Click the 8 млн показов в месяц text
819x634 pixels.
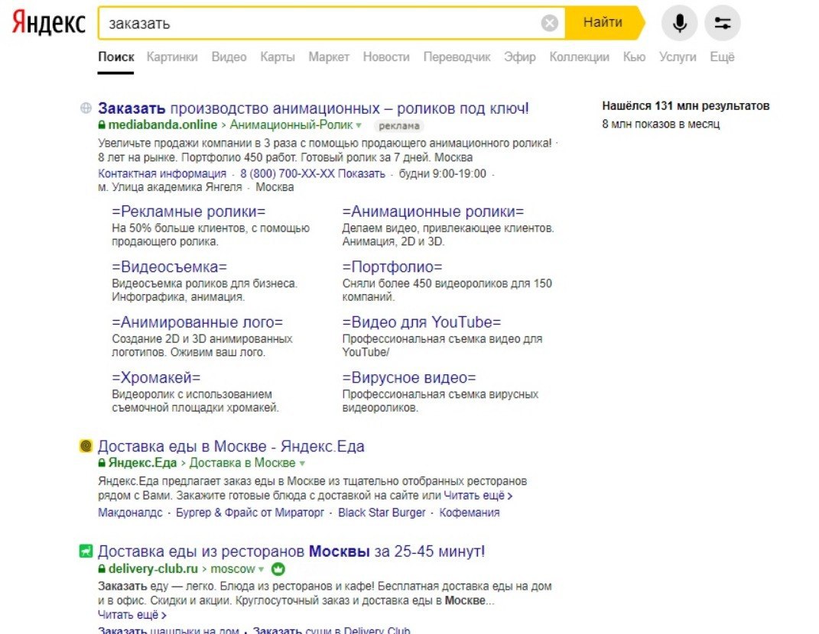pos(661,125)
